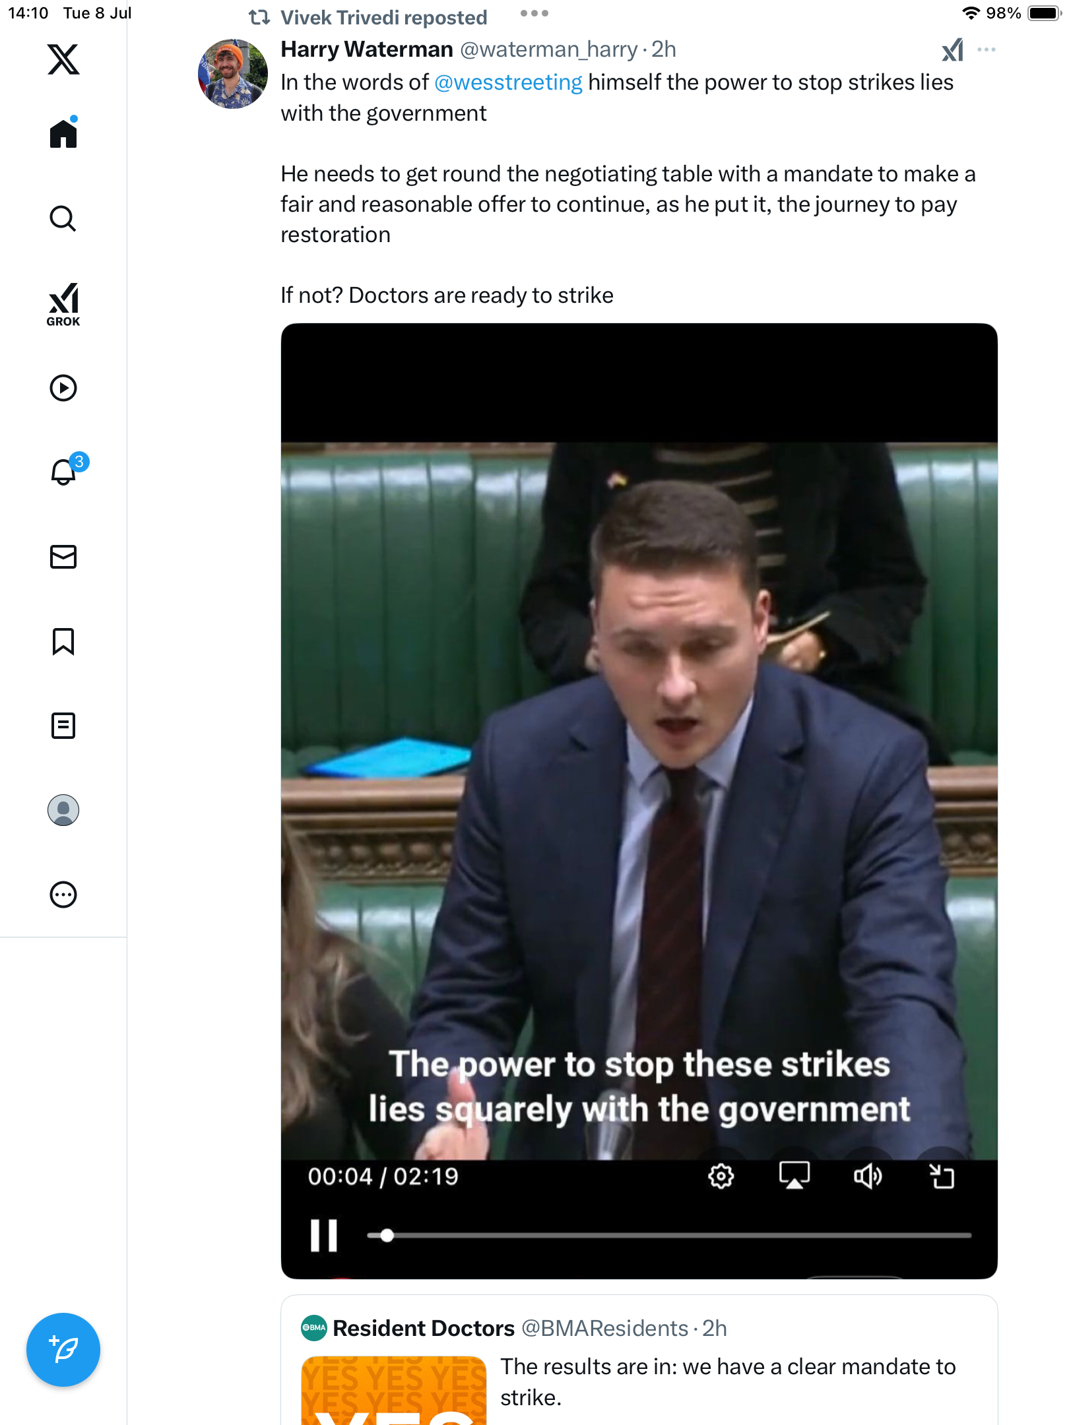This screenshot has width=1069, height=1425.
Task: Pause the playing video
Action: point(324,1236)
